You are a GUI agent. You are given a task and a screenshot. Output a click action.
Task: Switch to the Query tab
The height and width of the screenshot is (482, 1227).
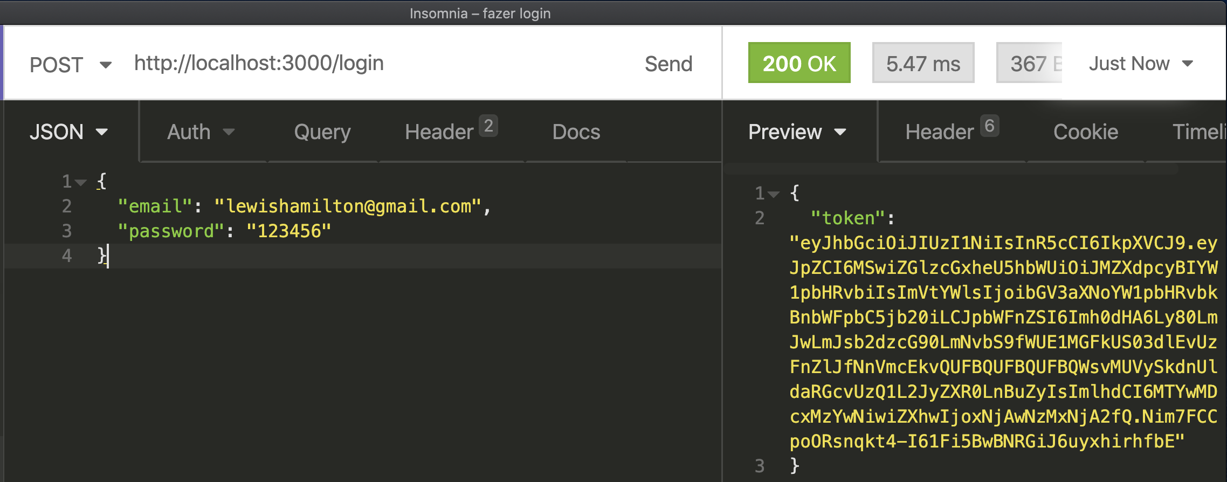322,132
